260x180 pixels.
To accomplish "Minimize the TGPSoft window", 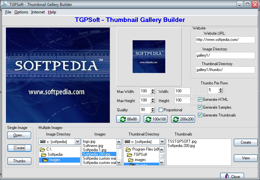I will pos(239,5).
